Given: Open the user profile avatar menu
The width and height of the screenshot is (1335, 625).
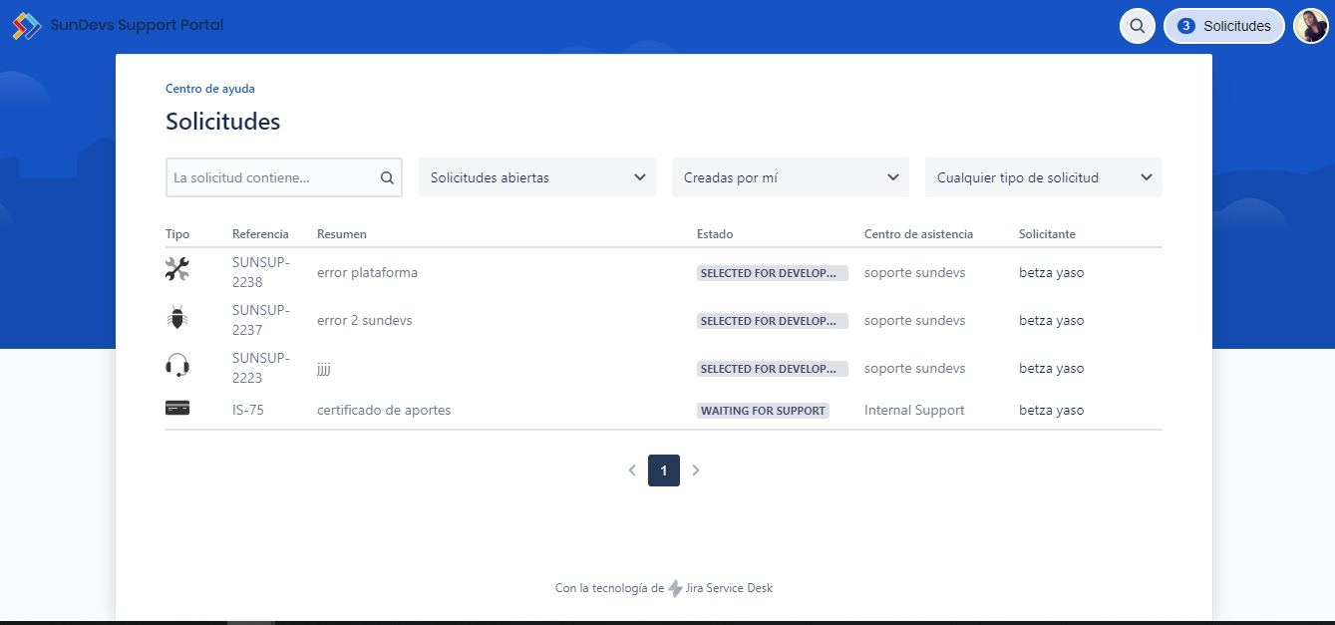Looking at the screenshot, I should (1310, 26).
